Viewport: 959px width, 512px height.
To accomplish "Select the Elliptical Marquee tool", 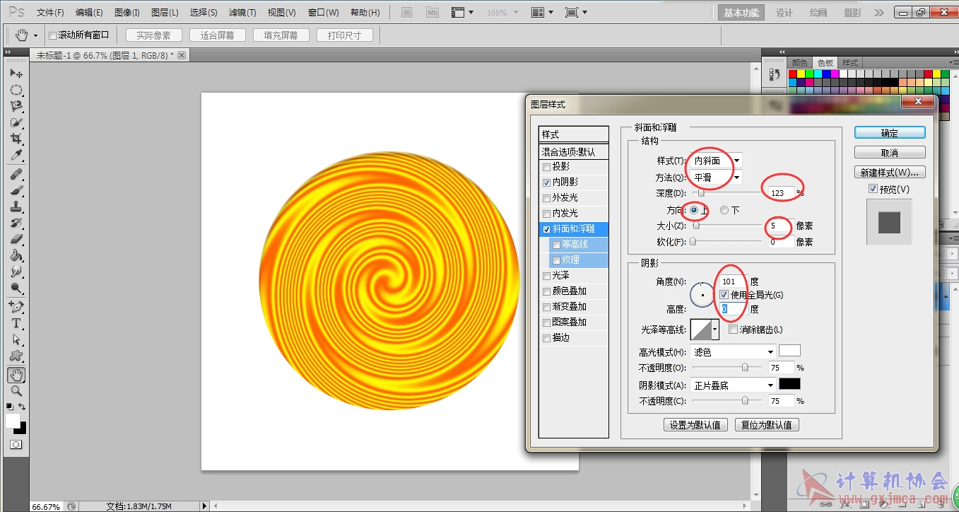I will [x=16, y=90].
